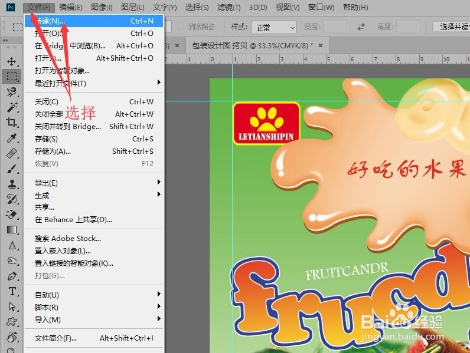Open the 视图(V) menu
This screenshot has height=353, width=470.
(288, 7)
